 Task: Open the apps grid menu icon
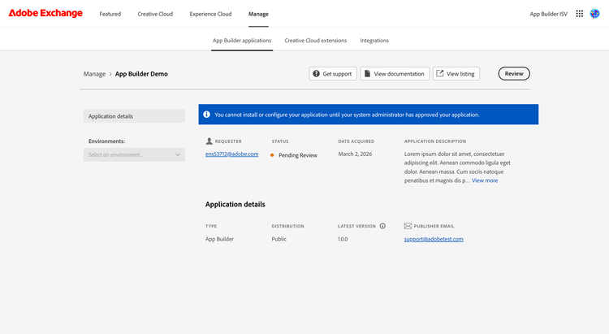[580, 14]
